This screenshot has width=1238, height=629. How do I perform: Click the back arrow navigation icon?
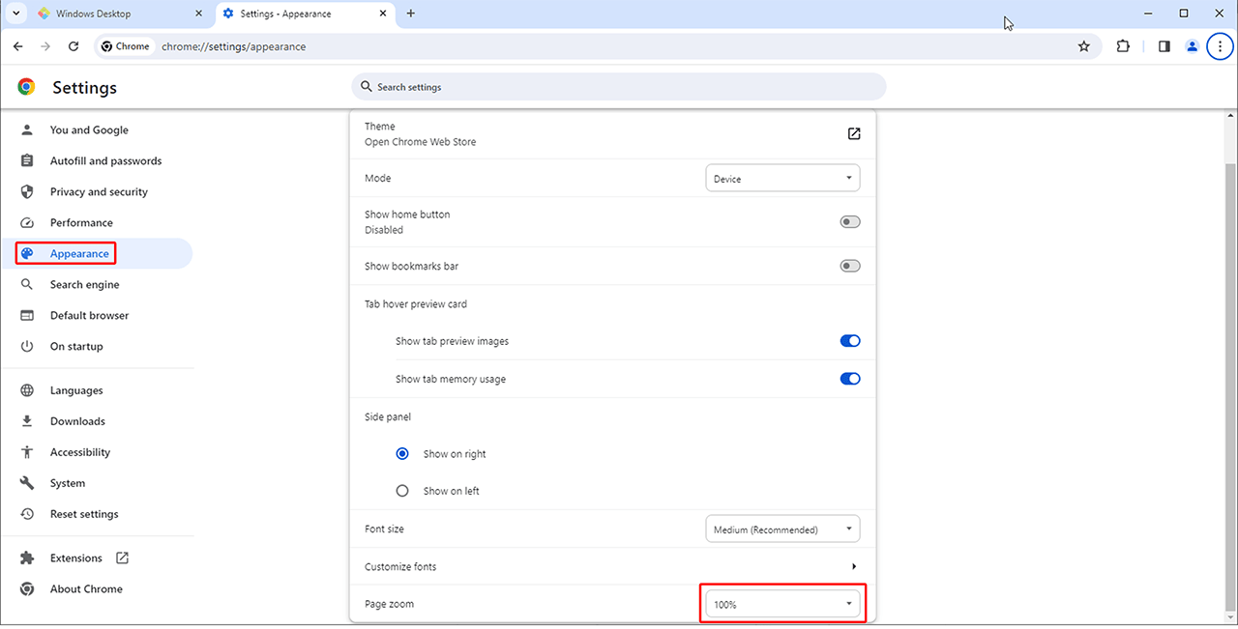[18, 46]
